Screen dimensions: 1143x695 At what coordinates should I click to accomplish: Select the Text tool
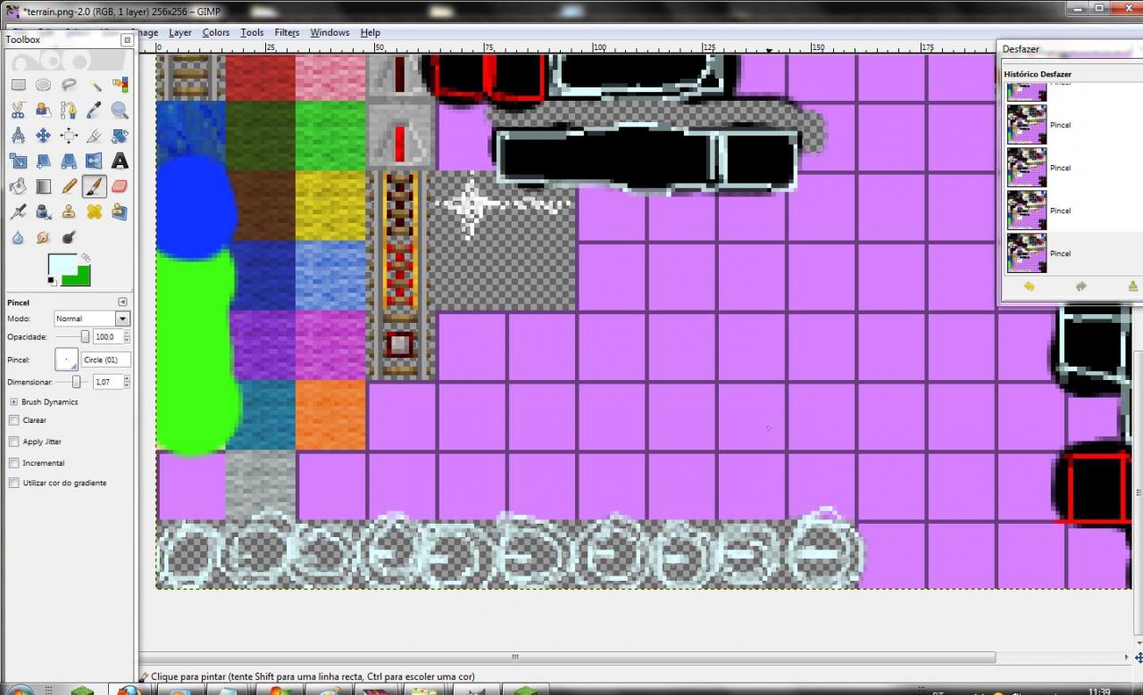click(x=121, y=161)
